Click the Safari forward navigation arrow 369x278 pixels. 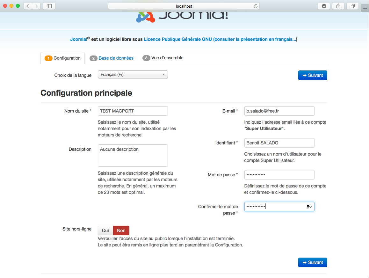click(x=36, y=6)
